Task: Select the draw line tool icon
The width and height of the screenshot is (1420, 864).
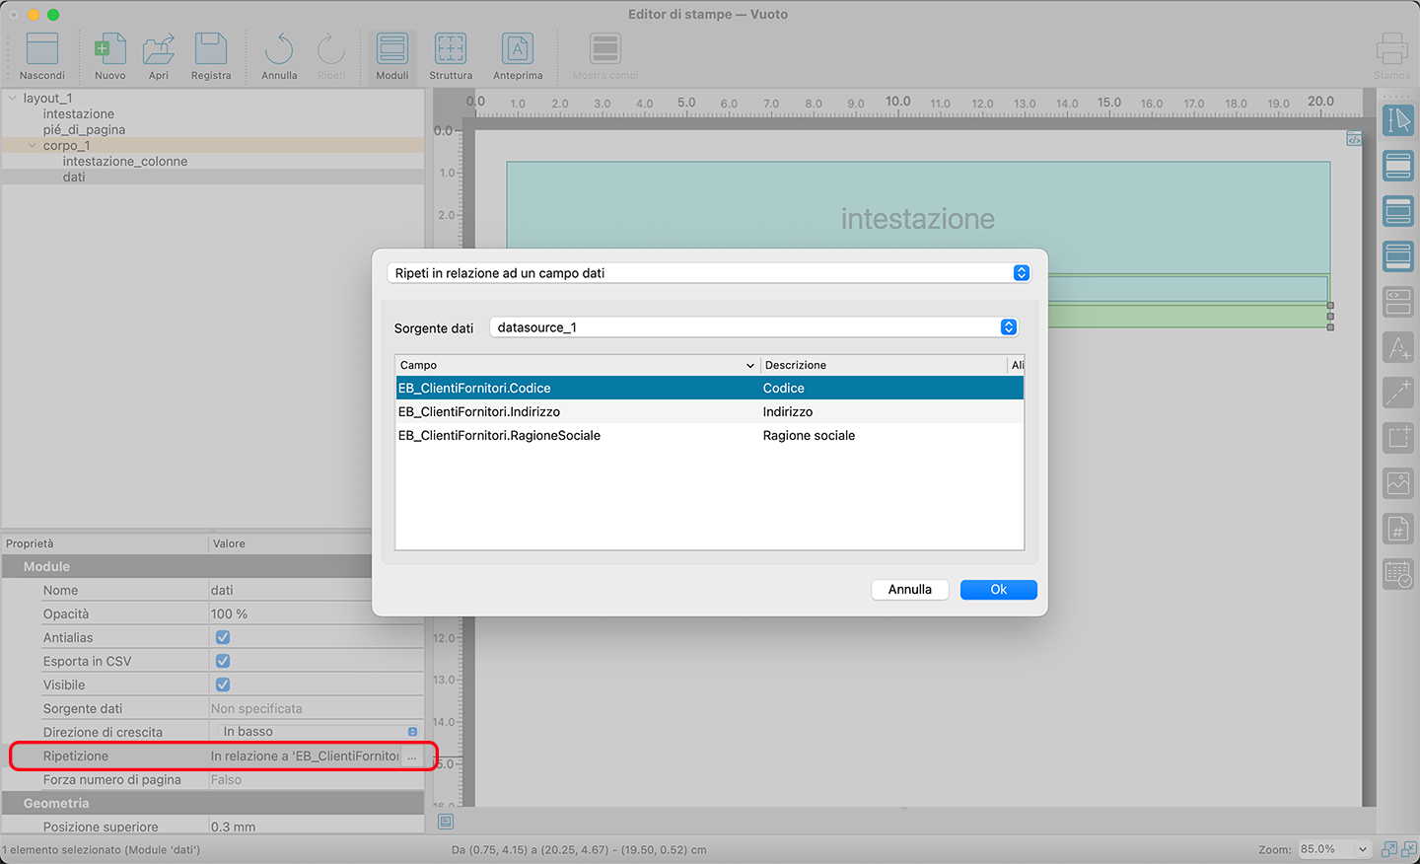Action: click(x=1398, y=393)
